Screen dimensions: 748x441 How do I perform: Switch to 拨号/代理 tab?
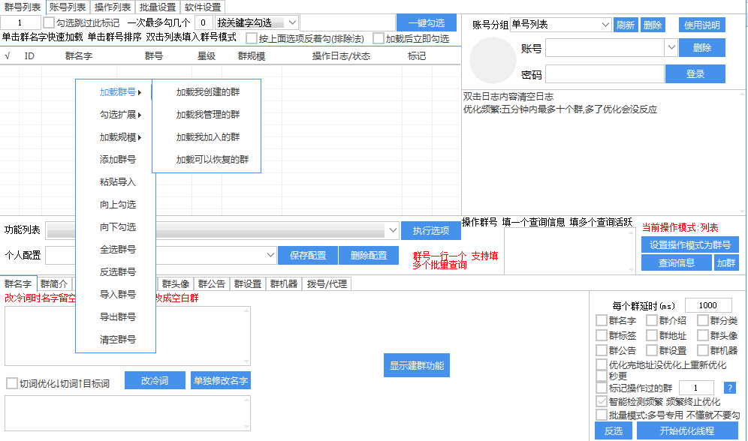(327, 283)
